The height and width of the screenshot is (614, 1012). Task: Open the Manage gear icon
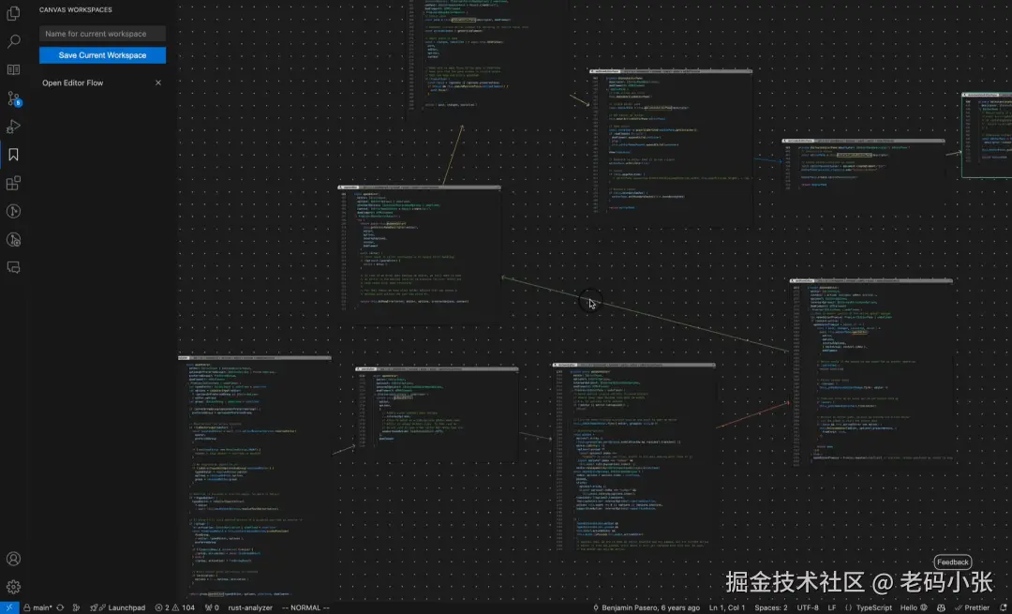coord(13,587)
